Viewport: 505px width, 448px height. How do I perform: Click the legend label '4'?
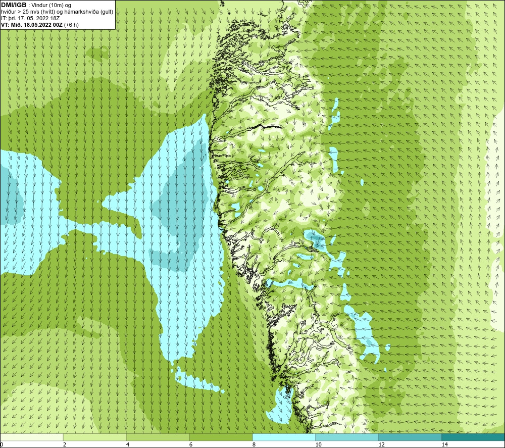pyautogui.click(x=128, y=444)
